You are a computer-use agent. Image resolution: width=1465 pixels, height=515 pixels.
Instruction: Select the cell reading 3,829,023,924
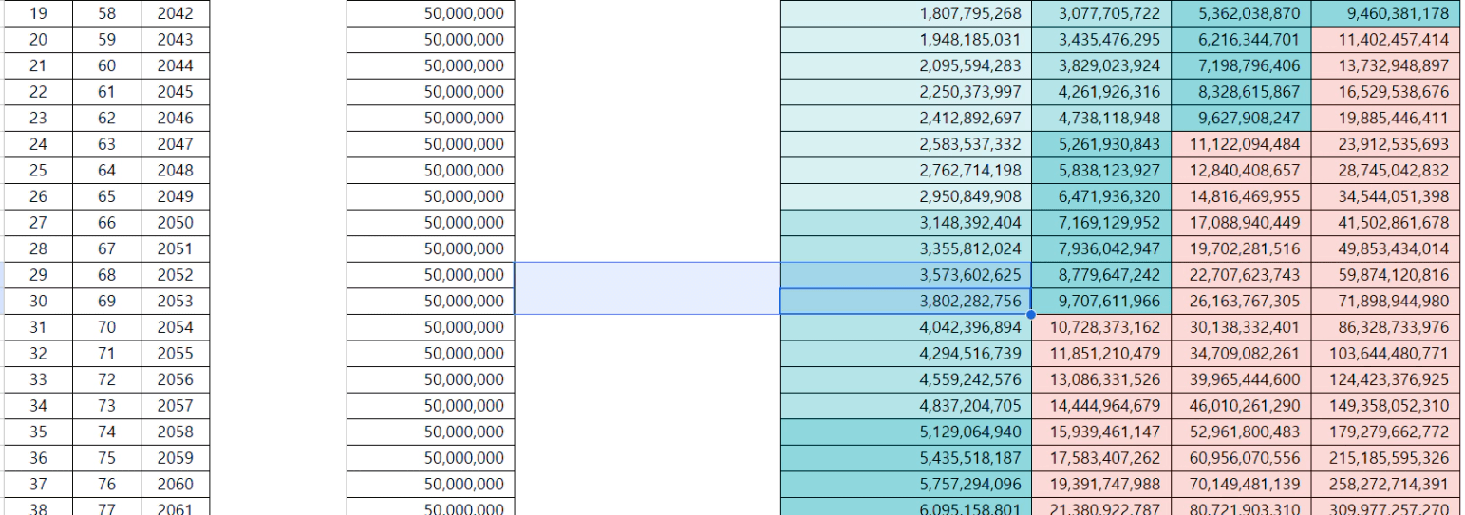pos(1100,65)
